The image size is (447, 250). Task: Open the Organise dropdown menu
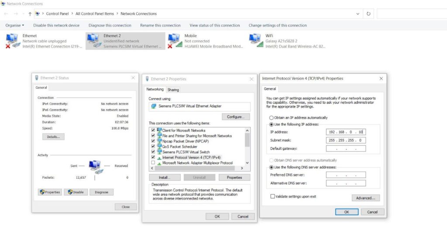coord(14,25)
